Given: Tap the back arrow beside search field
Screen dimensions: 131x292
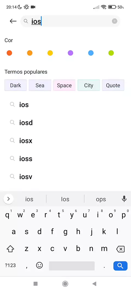Looking at the screenshot, I should coord(13,21).
